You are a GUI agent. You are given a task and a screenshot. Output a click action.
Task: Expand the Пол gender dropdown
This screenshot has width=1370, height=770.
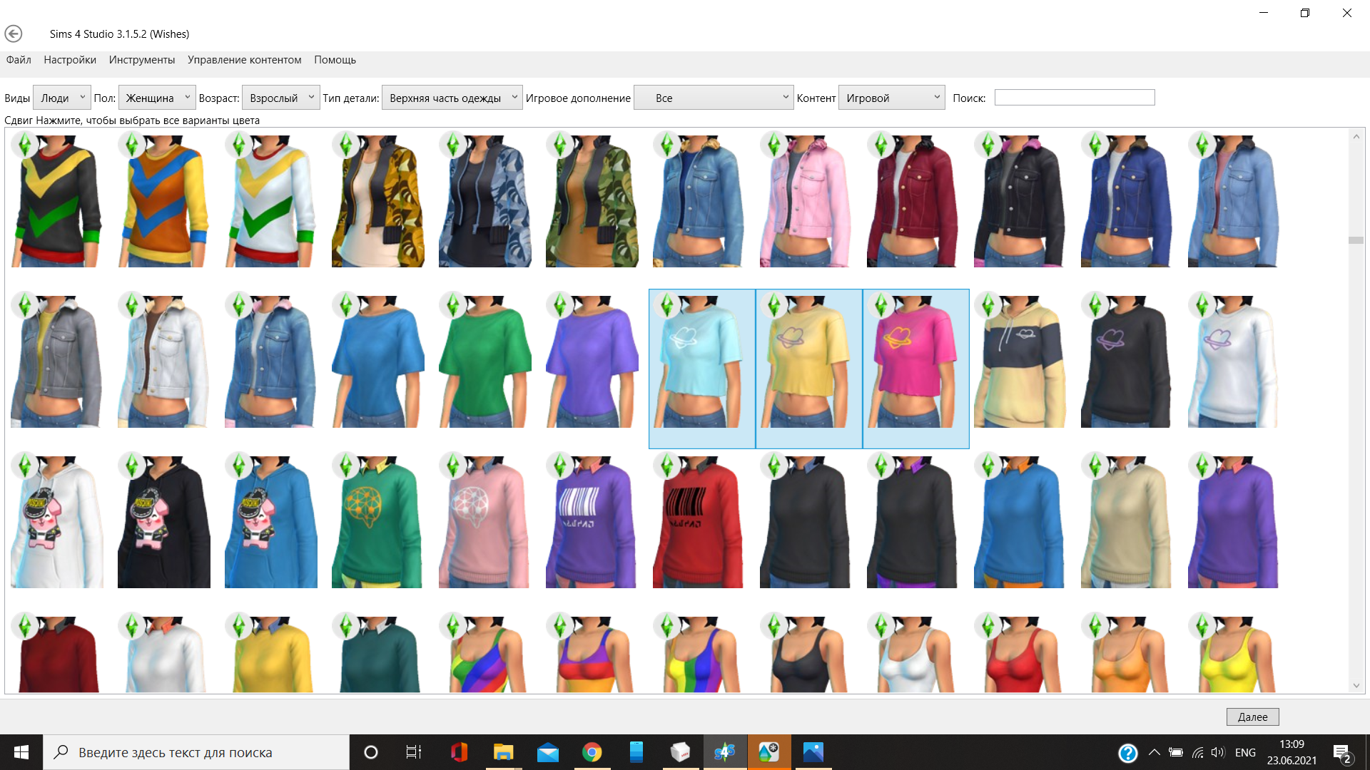157,98
